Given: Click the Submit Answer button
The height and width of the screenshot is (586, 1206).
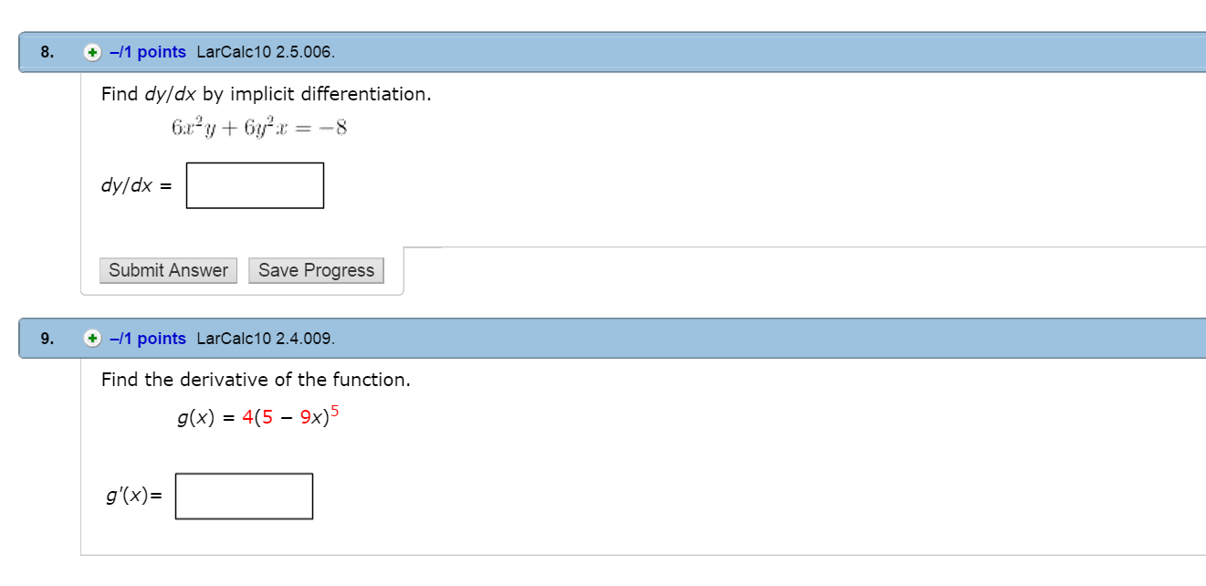Looking at the screenshot, I should pyautogui.click(x=168, y=270).
